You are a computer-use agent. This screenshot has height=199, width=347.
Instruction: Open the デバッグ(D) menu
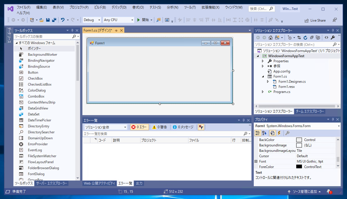(x=119, y=7)
